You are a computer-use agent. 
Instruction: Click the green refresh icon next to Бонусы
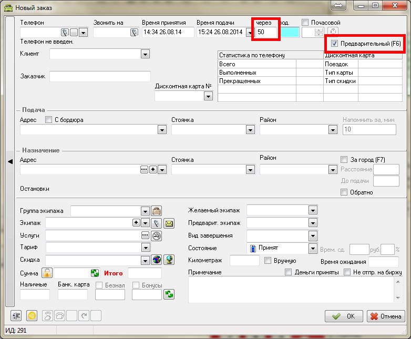coord(169,294)
